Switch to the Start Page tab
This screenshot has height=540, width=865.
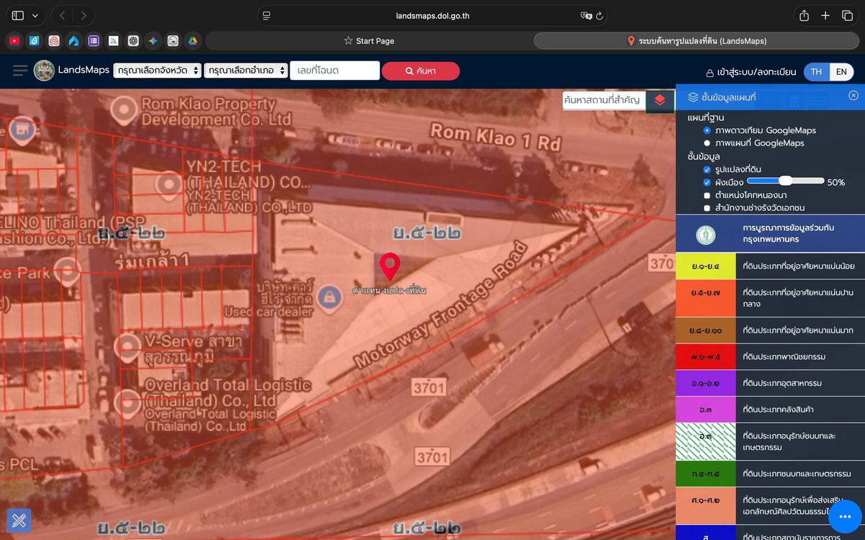click(x=368, y=41)
